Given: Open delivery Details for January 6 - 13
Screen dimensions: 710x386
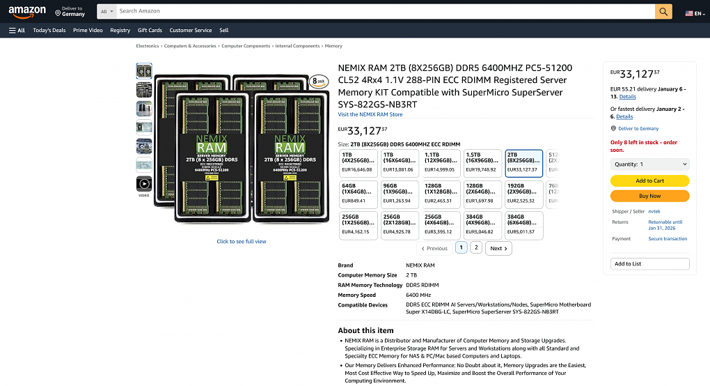Looking at the screenshot, I should 628,96.
